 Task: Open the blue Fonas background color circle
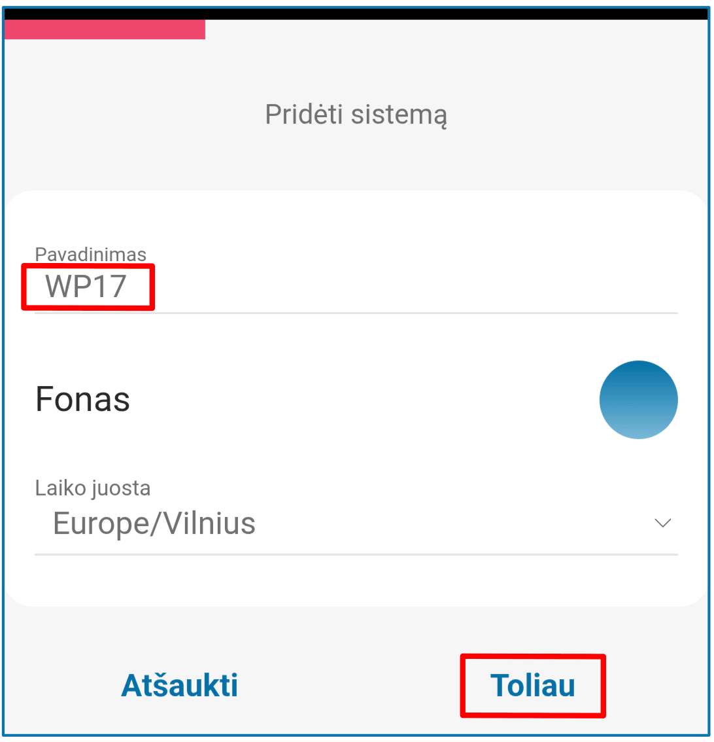[638, 399]
